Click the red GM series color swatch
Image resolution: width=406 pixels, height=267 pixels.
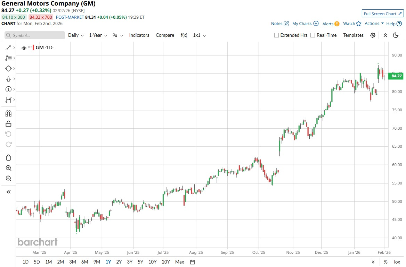coord(33,48)
